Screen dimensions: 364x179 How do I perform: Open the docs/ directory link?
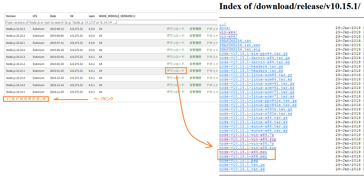[225, 28]
